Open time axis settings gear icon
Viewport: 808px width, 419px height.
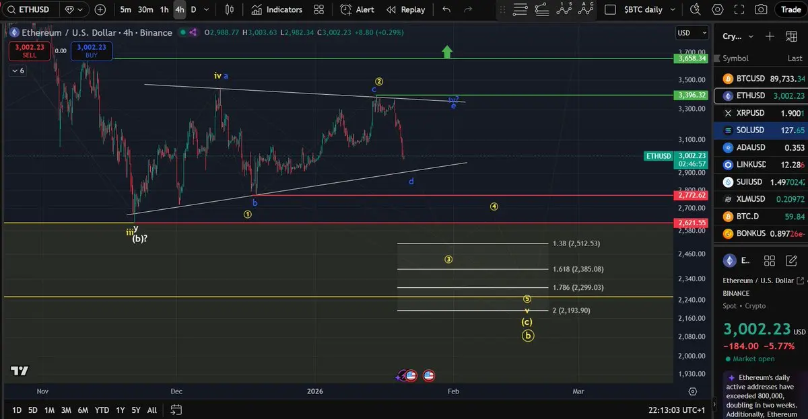point(692,391)
